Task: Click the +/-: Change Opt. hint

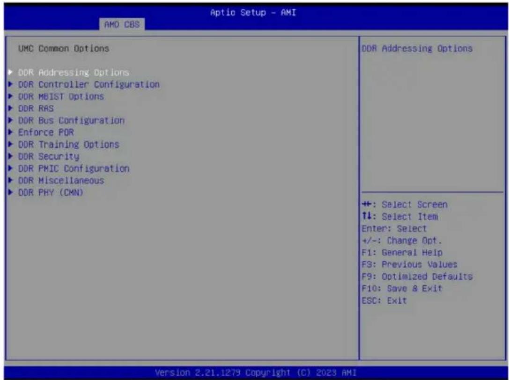Action: click(x=402, y=241)
